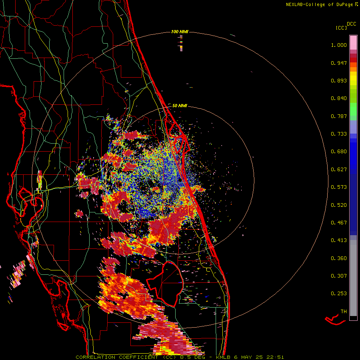This screenshot has height=360, width=360.
Task: Select the 0.467 scale value
Action: click(x=339, y=223)
